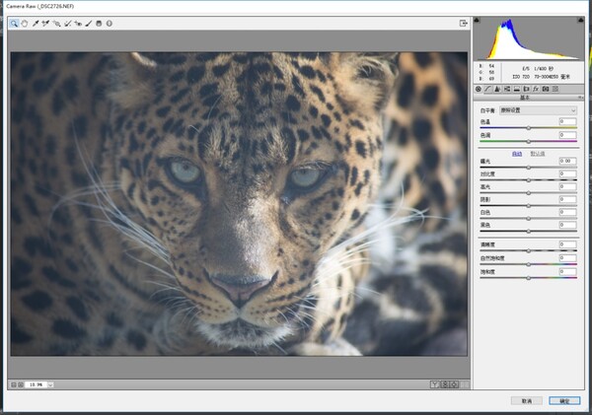592x415 pixels.
Task: Focus the 白色 whites value field
Action: point(568,212)
